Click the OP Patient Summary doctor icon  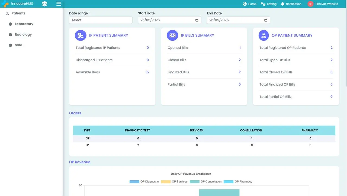coord(264,35)
